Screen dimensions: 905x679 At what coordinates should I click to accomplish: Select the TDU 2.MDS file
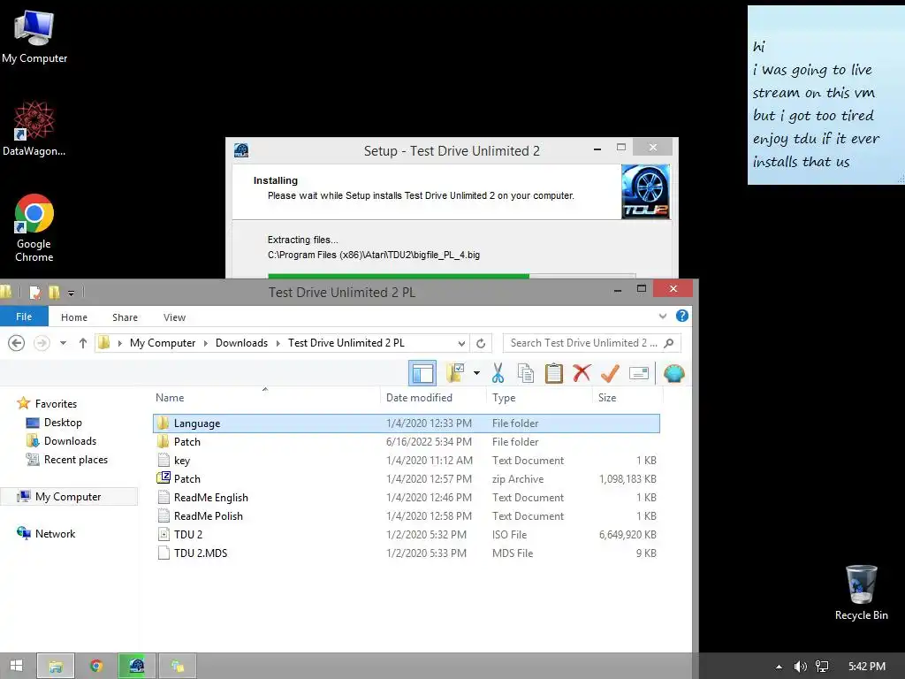[407, 553]
